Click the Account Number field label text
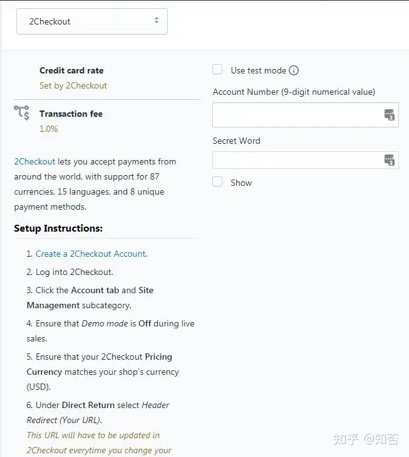 294,92
